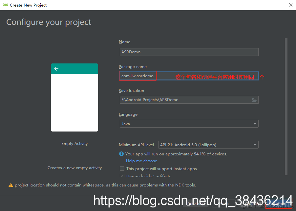Select the Empty Activity preview thumbnail

point(74,97)
